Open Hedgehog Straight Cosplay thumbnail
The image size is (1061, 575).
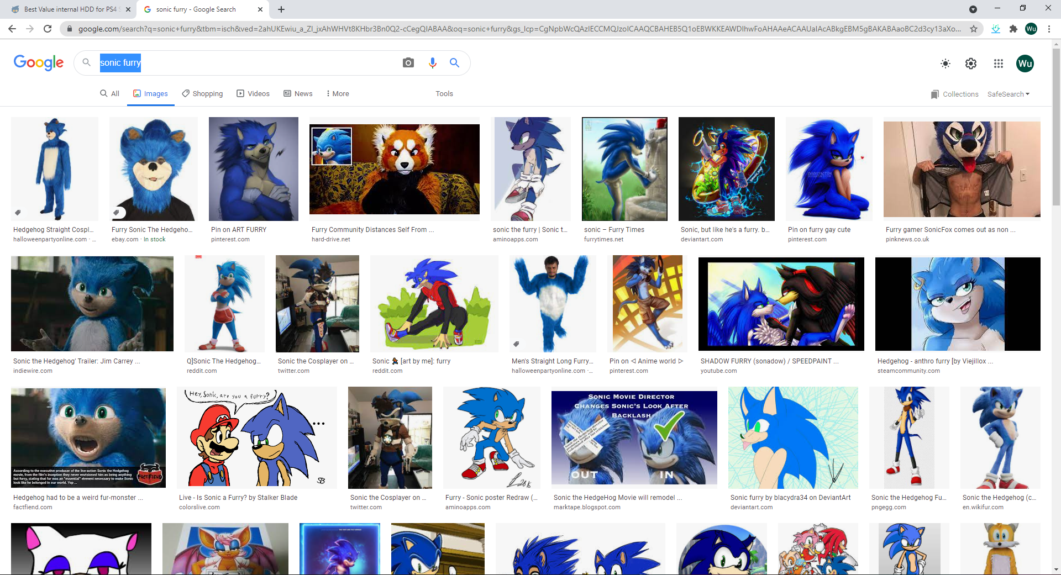(55, 169)
